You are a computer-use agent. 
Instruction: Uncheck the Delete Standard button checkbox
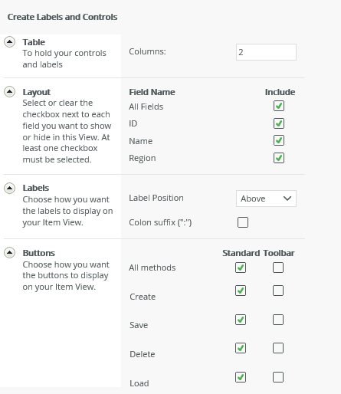(241, 348)
